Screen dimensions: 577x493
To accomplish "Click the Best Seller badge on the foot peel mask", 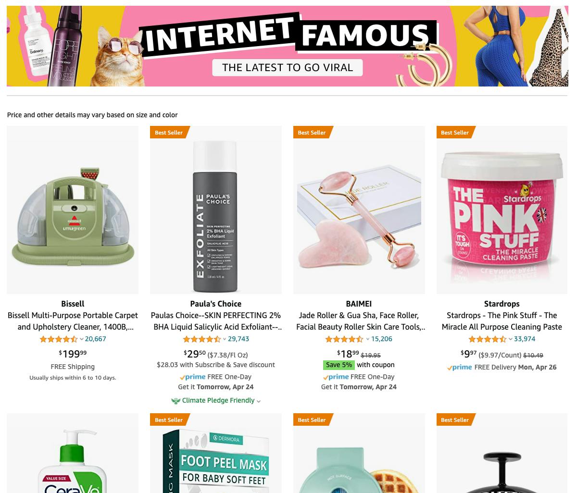I will [x=169, y=419].
